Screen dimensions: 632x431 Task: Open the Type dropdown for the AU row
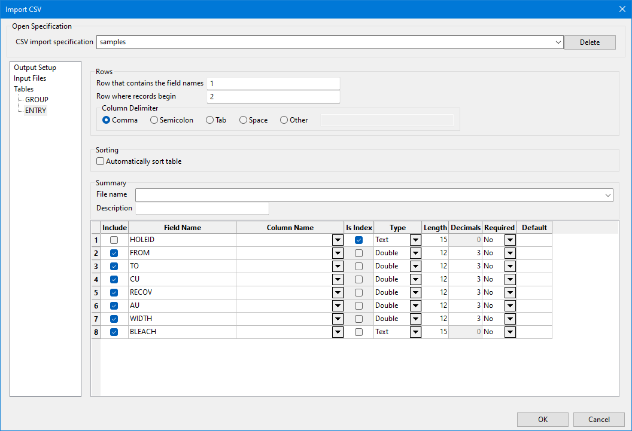tap(415, 305)
